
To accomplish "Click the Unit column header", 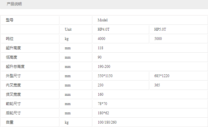I will click(68, 29).
